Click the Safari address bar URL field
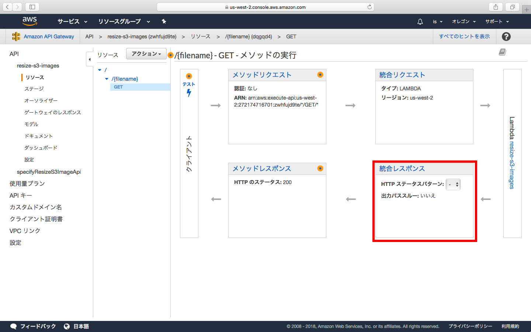The width and height of the screenshot is (531, 332). 265,7
